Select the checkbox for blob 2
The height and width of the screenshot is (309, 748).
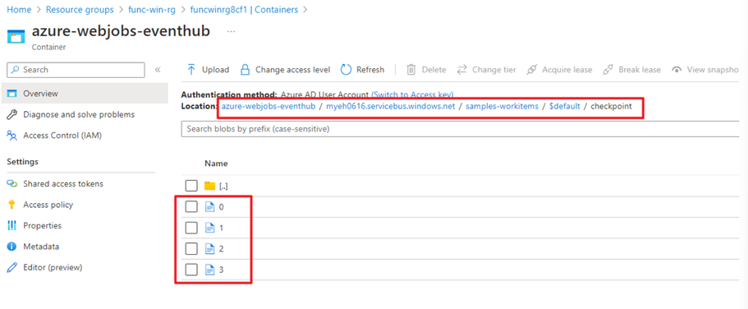point(191,249)
